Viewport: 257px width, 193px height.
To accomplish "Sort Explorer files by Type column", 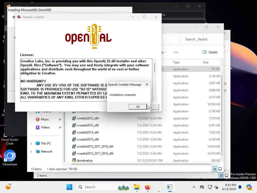I will (x=176, y=62).
